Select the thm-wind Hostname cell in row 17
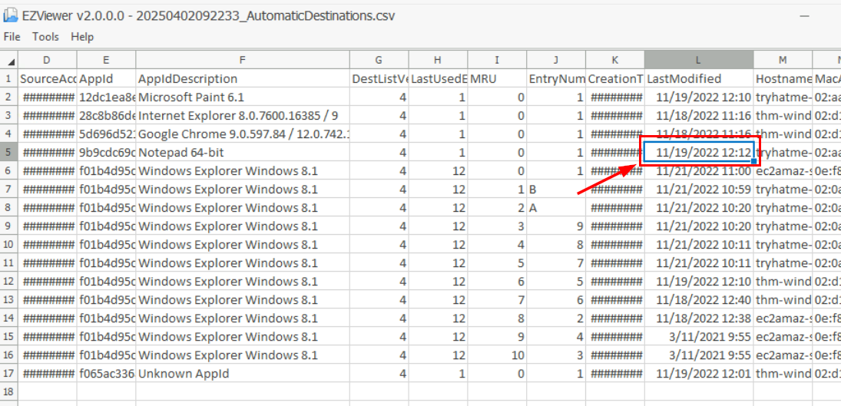The height and width of the screenshot is (406, 841). [783, 373]
